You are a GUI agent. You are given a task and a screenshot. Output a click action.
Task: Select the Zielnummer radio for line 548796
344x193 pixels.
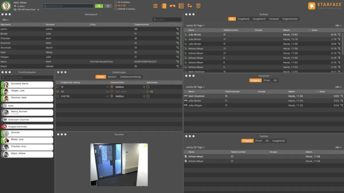(x=148, y=96)
